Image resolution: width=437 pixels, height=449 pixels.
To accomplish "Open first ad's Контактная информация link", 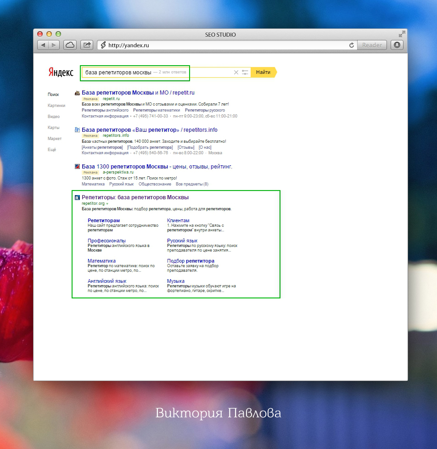I will coord(105,116).
